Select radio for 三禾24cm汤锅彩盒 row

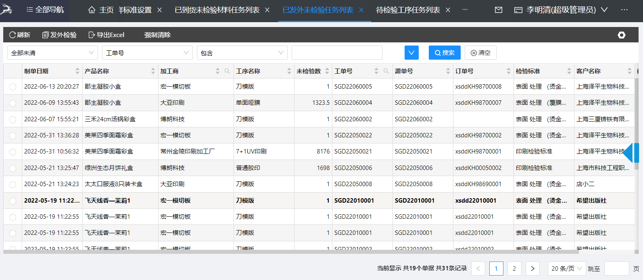(x=13, y=119)
